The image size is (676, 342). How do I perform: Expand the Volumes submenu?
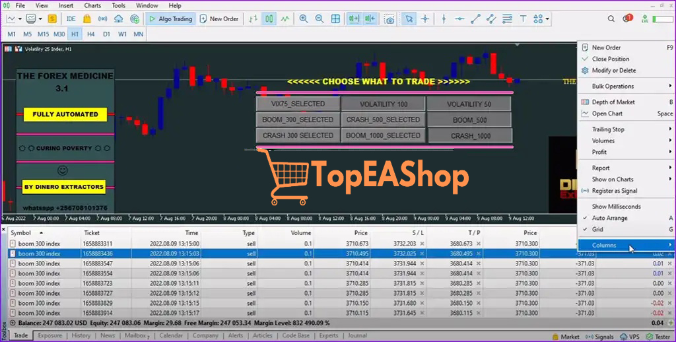coord(626,141)
